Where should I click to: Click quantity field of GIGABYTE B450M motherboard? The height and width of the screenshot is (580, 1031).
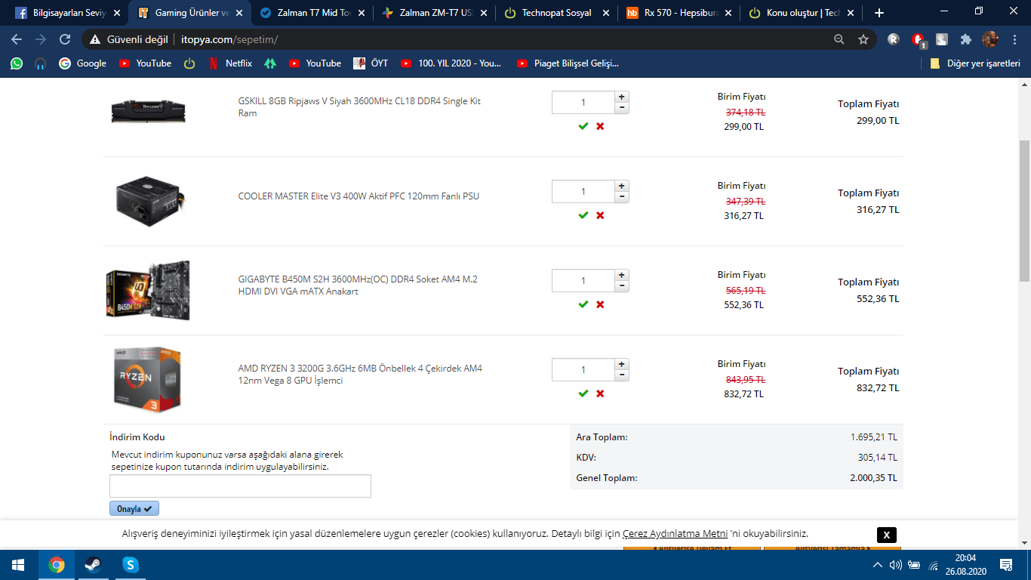(583, 281)
